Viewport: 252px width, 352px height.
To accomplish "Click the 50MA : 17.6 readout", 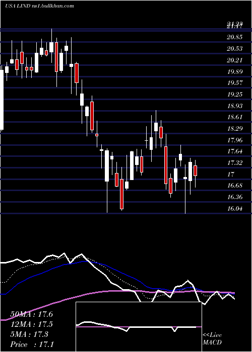I will [31, 314].
